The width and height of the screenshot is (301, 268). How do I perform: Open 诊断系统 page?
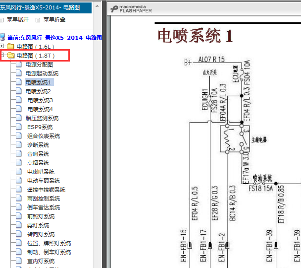[38, 145]
